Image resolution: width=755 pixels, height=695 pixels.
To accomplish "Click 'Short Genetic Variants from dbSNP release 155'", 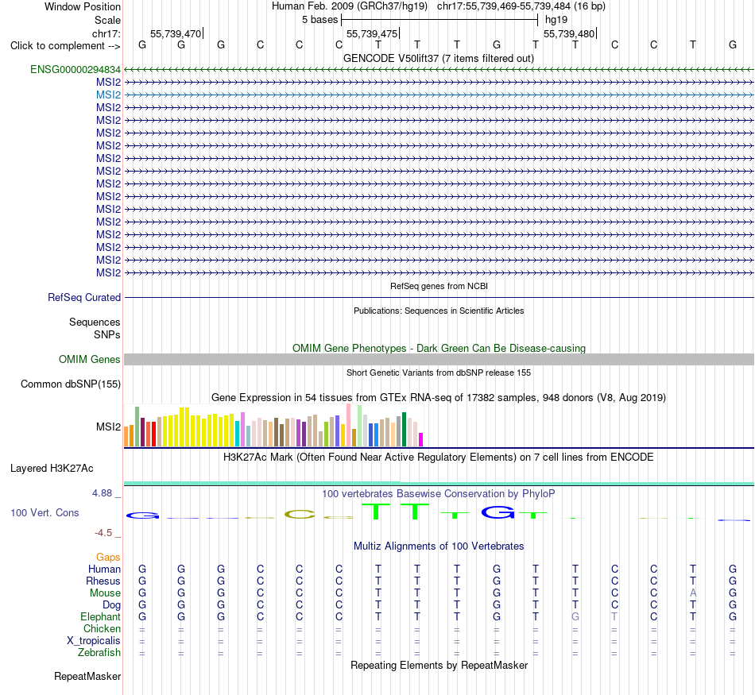I will click(439, 373).
